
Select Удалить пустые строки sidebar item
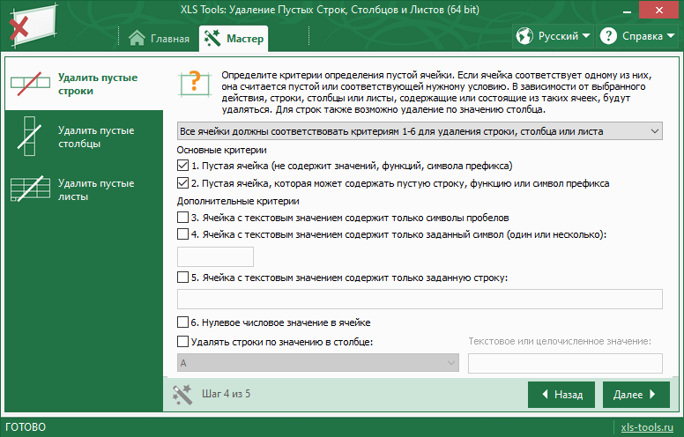(84, 84)
